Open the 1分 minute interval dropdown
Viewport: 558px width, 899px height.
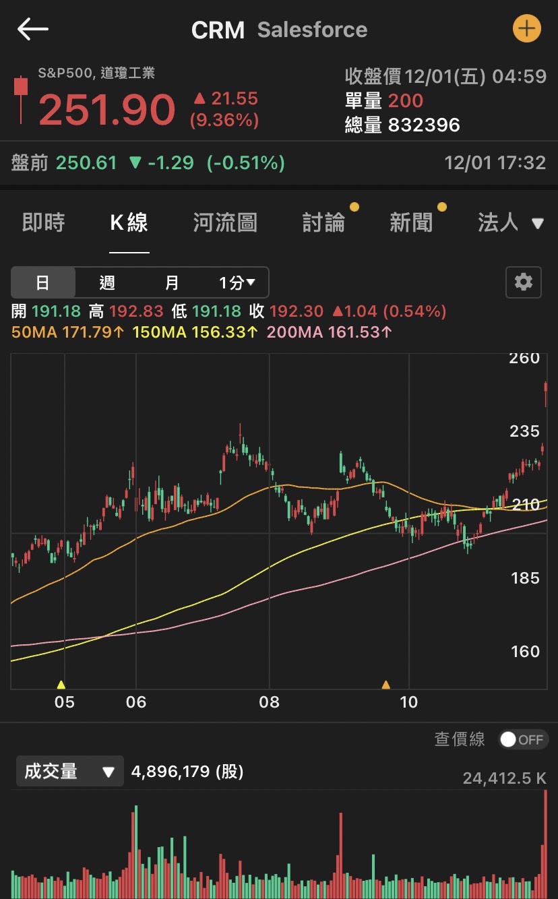(237, 282)
